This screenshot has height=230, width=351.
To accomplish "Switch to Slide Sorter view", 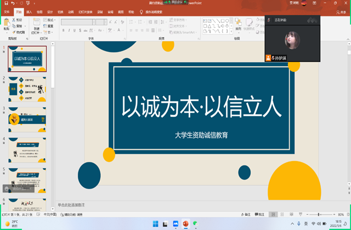I will click(283, 214).
